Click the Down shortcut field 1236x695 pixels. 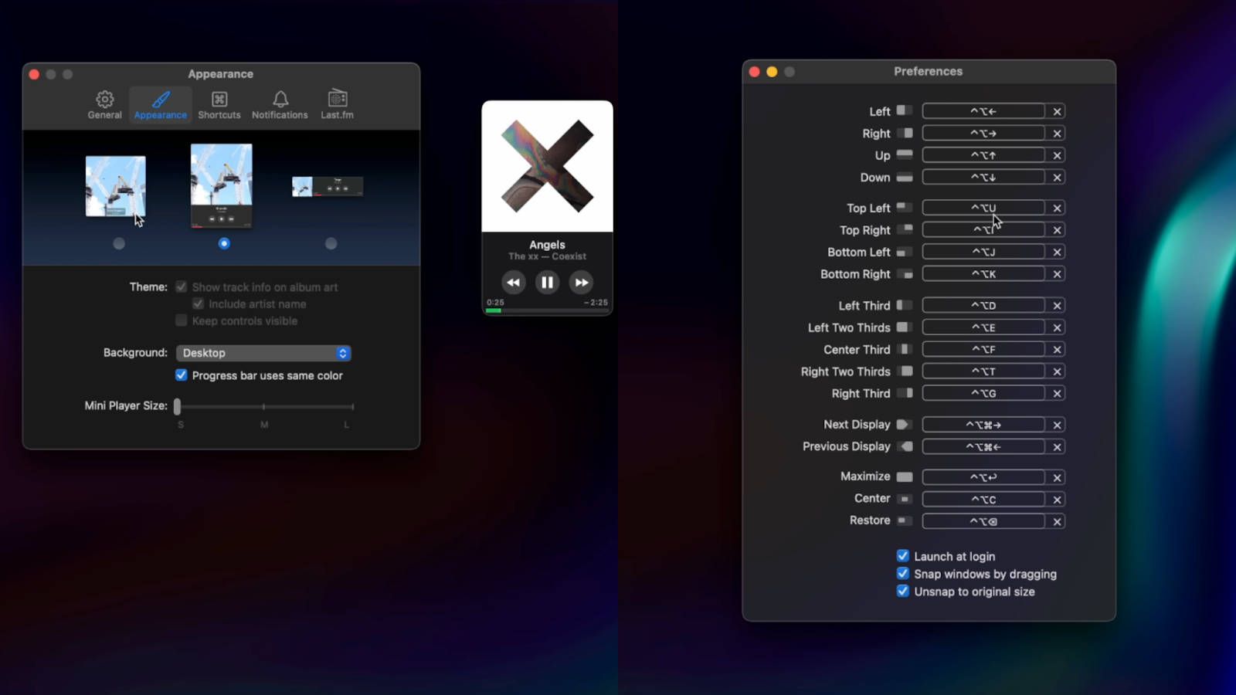983,178
